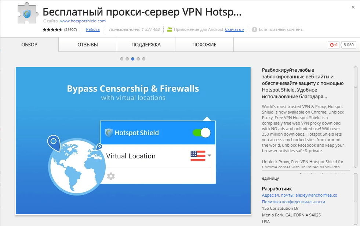Click the Скачать Android app link
This screenshot has height=226, width=360.
coord(234,29)
